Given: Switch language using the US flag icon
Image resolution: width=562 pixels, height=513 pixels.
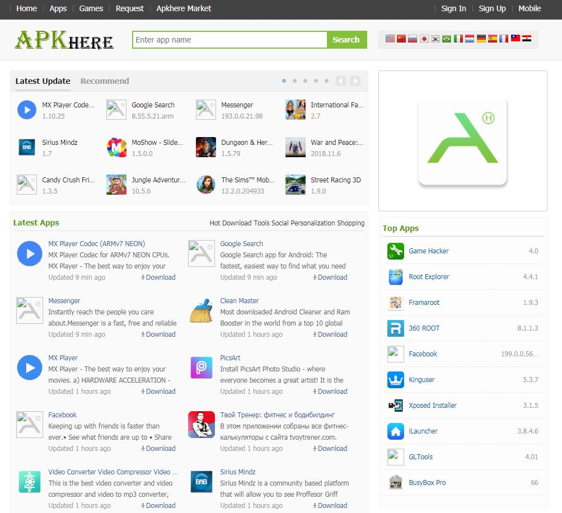Looking at the screenshot, I should pos(390,39).
